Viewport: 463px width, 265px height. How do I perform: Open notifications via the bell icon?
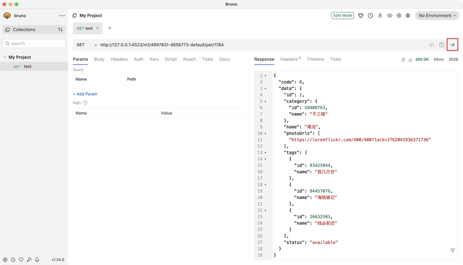(x=37, y=260)
